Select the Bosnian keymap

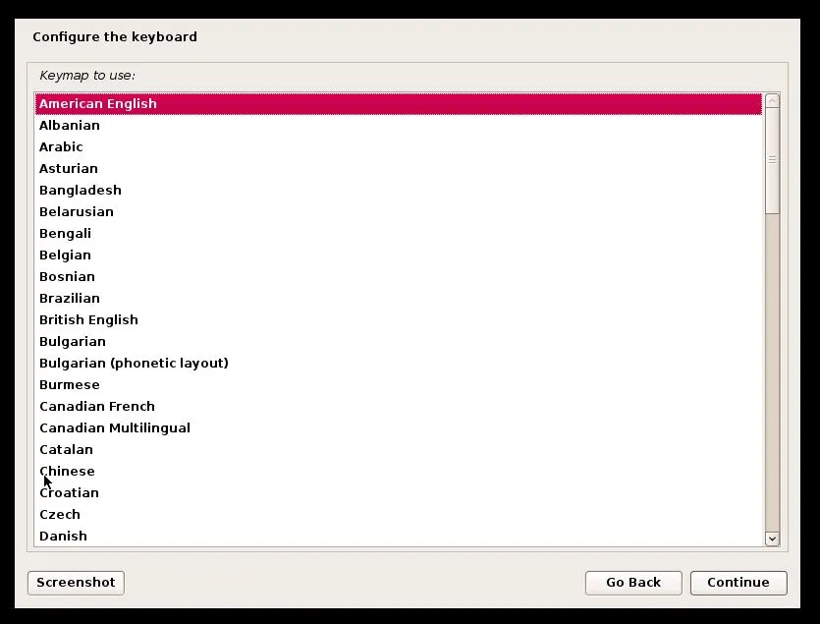tap(67, 276)
